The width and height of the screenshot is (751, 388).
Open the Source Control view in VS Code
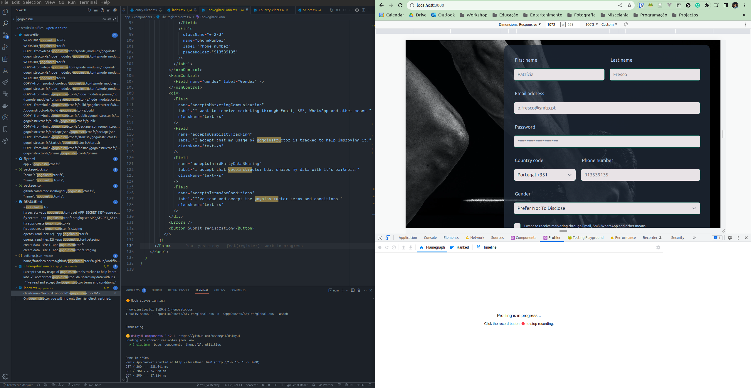tap(5, 35)
